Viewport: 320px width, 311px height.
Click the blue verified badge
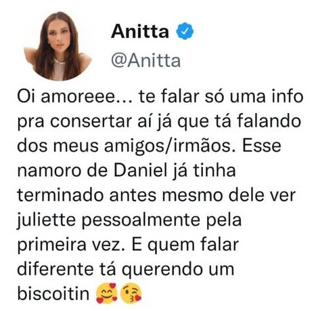pos(185,31)
